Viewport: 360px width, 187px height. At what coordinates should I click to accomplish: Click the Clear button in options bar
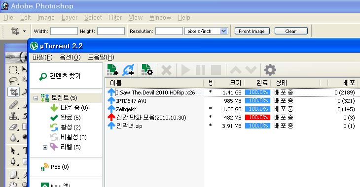291,31
